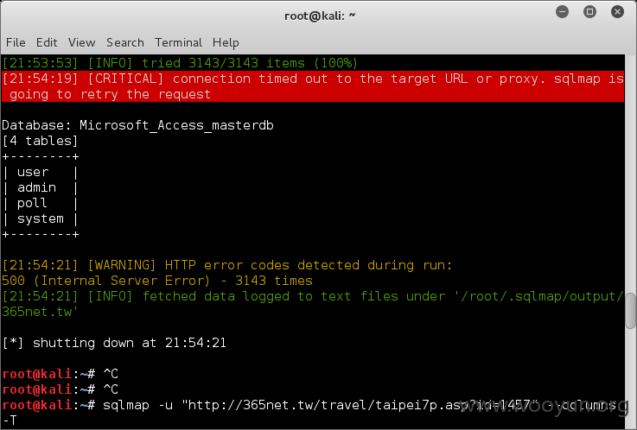
Task: Click the root@kali window title bar
Action: tap(320, 16)
